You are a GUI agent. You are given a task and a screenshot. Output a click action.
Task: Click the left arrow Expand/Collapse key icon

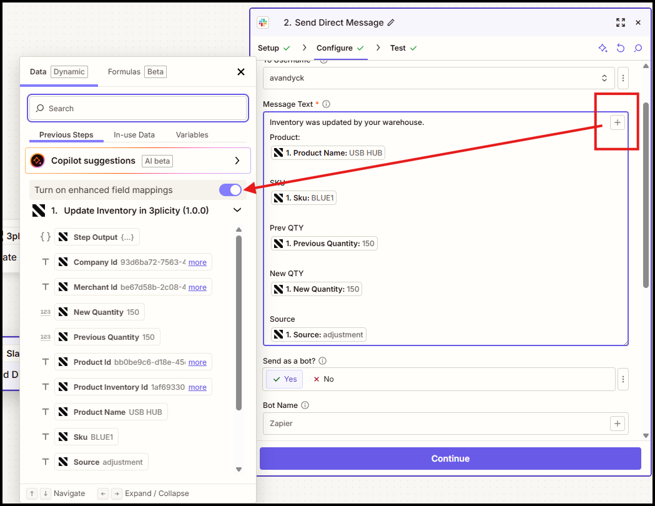(x=103, y=494)
